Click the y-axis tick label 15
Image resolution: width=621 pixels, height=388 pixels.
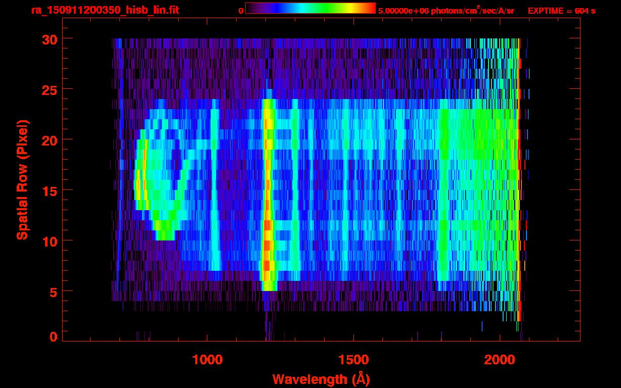(50, 190)
